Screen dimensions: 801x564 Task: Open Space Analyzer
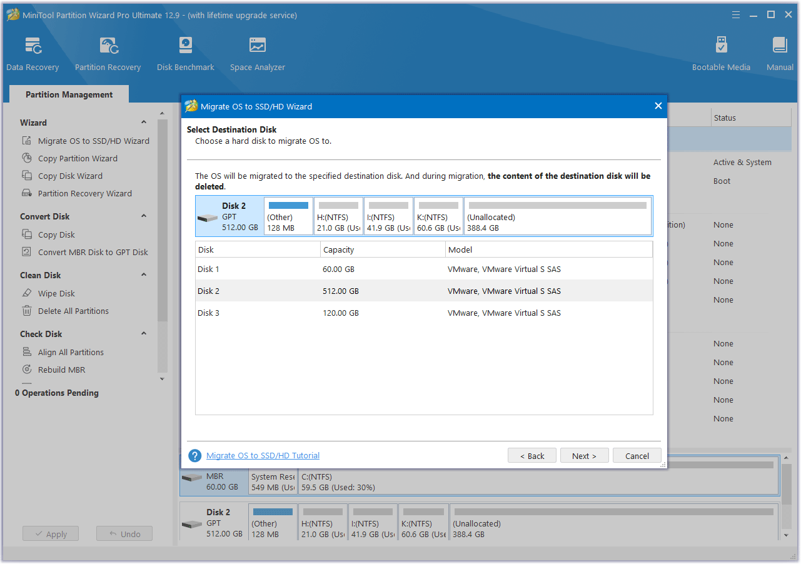point(257,54)
